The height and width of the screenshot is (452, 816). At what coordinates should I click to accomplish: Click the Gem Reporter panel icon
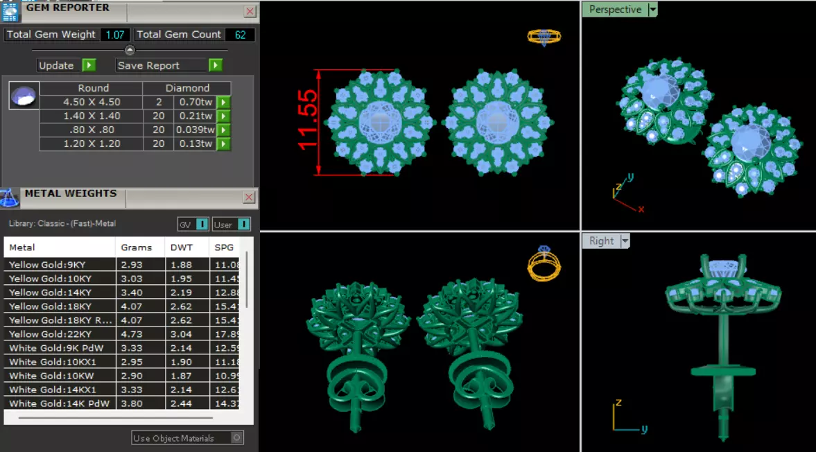pos(10,12)
